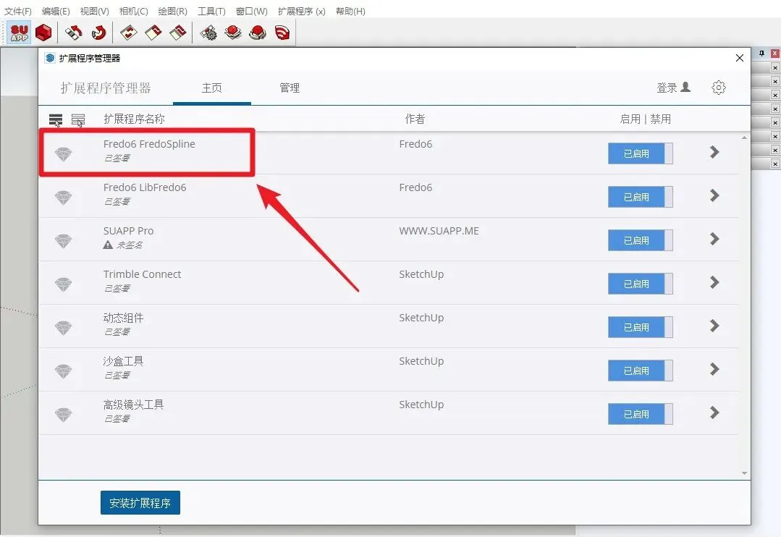This screenshot has width=781, height=537.
Task: Disable the SUAPP Pro extension toggle
Action: (x=640, y=240)
